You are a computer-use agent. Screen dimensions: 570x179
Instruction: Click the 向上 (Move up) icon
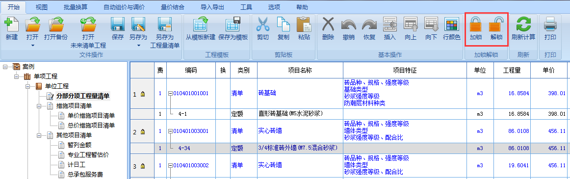411,25
